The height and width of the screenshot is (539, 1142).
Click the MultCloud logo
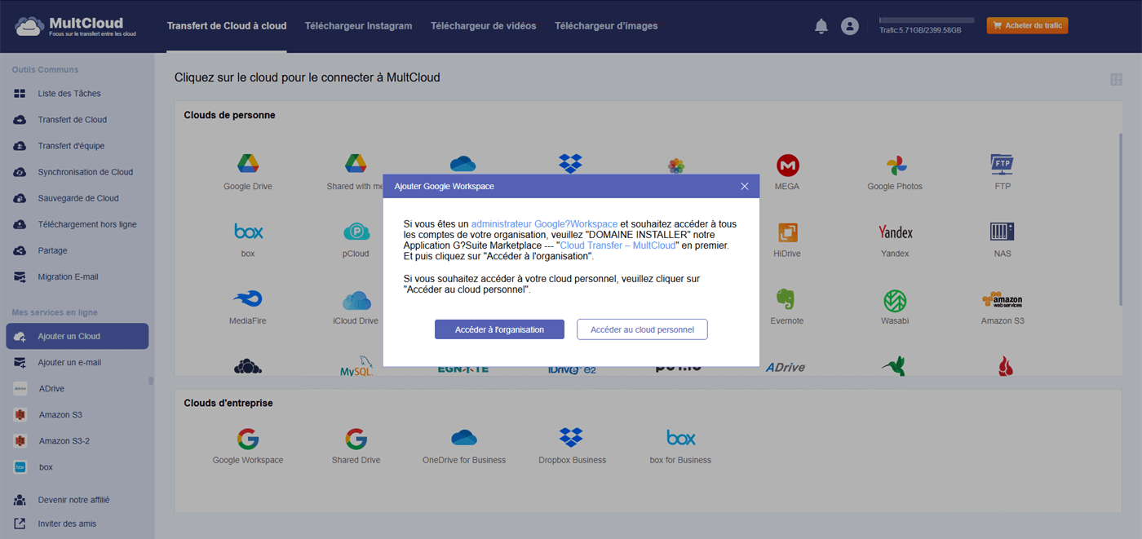[x=75, y=26]
